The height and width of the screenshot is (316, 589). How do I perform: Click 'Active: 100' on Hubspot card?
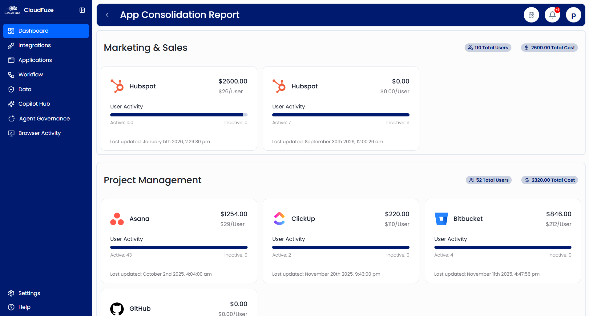tap(122, 123)
